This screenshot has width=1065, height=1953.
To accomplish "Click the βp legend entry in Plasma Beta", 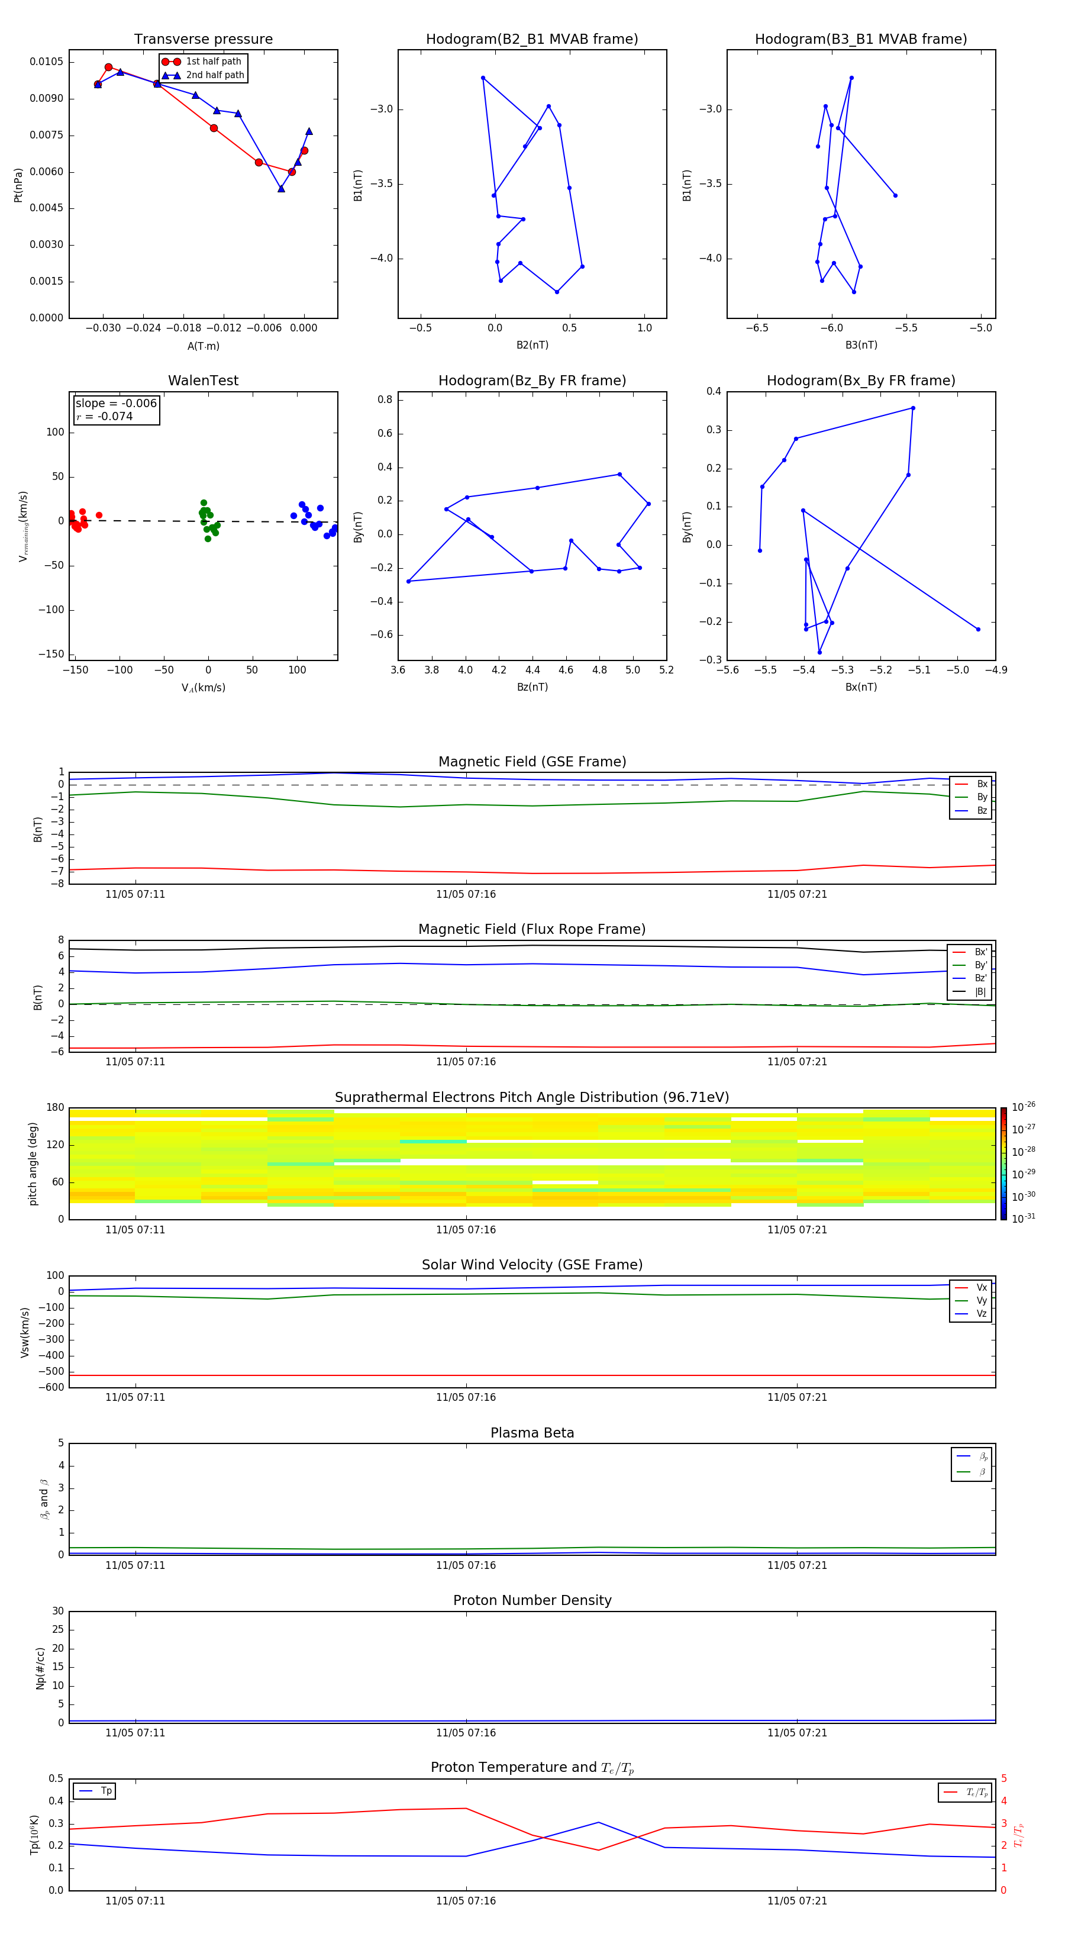I will 972,1456.
